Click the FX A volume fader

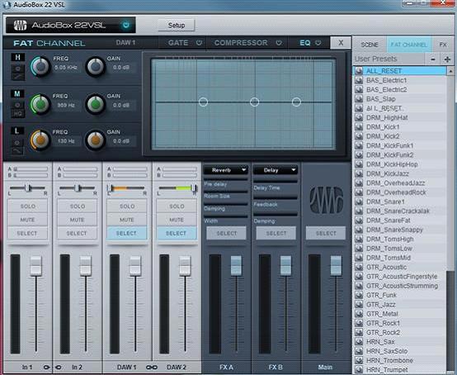click(x=237, y=266)
